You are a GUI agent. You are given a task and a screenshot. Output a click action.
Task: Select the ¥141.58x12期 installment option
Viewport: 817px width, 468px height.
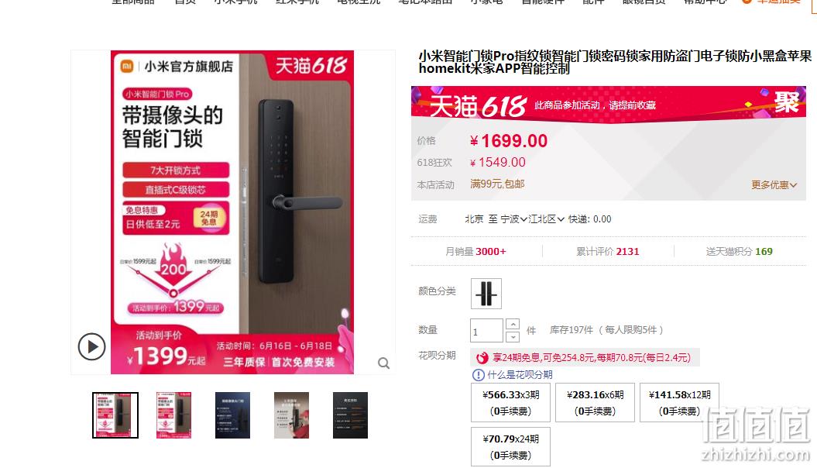(679, 402)
